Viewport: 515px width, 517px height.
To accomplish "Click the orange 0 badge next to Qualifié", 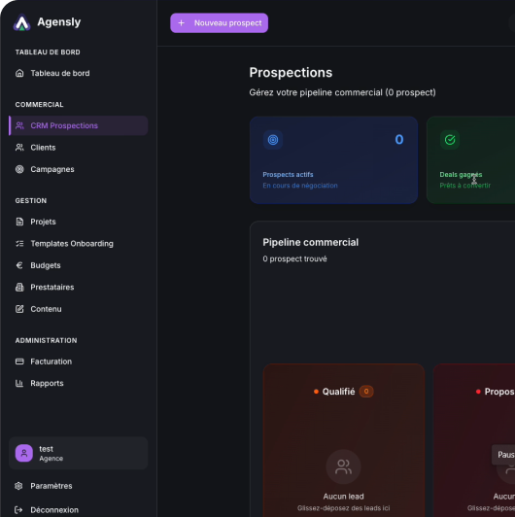I will 366,392.
